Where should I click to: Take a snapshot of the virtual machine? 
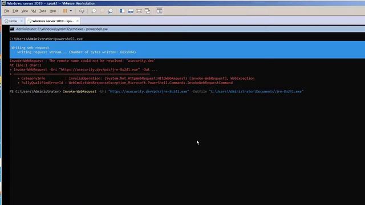(94, 11)
